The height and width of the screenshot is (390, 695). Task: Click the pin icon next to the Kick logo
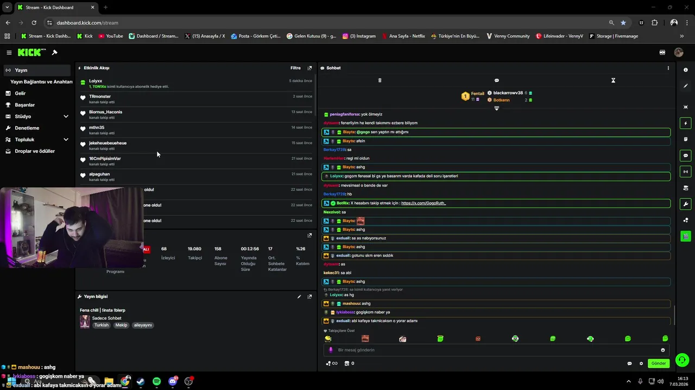pos(54,53)
